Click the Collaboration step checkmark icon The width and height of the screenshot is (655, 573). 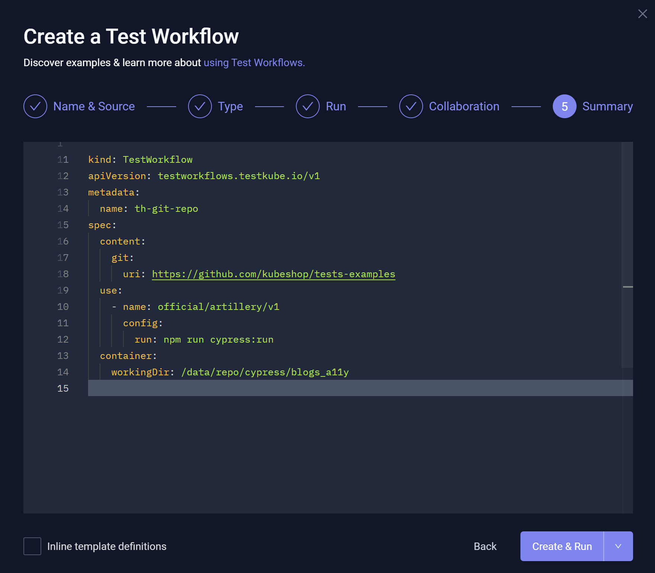[x=411, y=106]
